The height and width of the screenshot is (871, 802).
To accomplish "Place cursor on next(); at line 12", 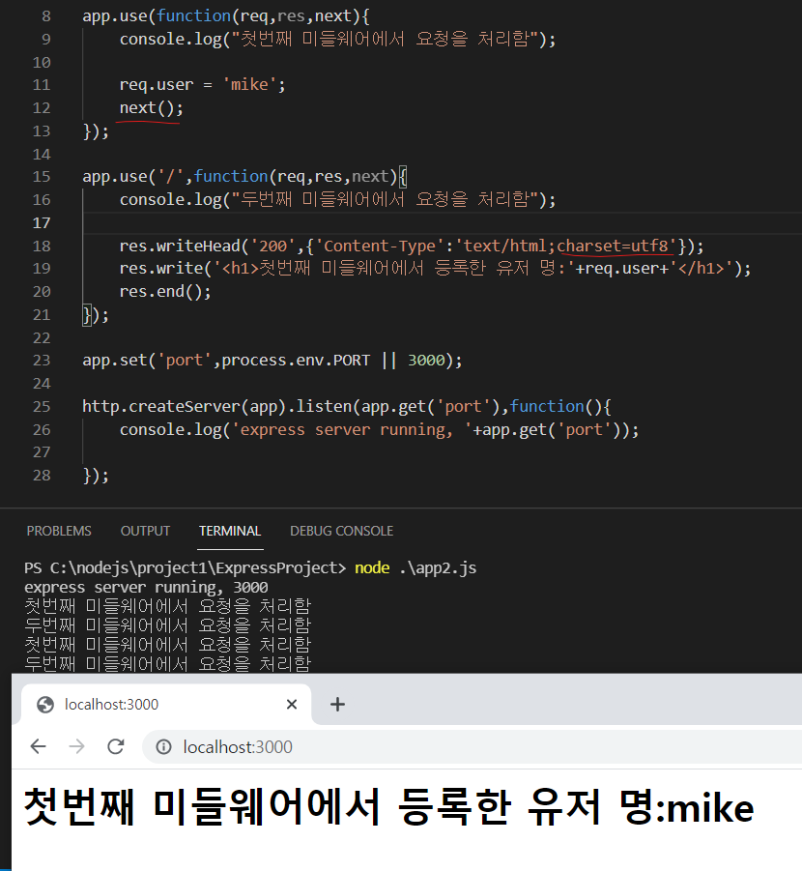I will point(151,107).
